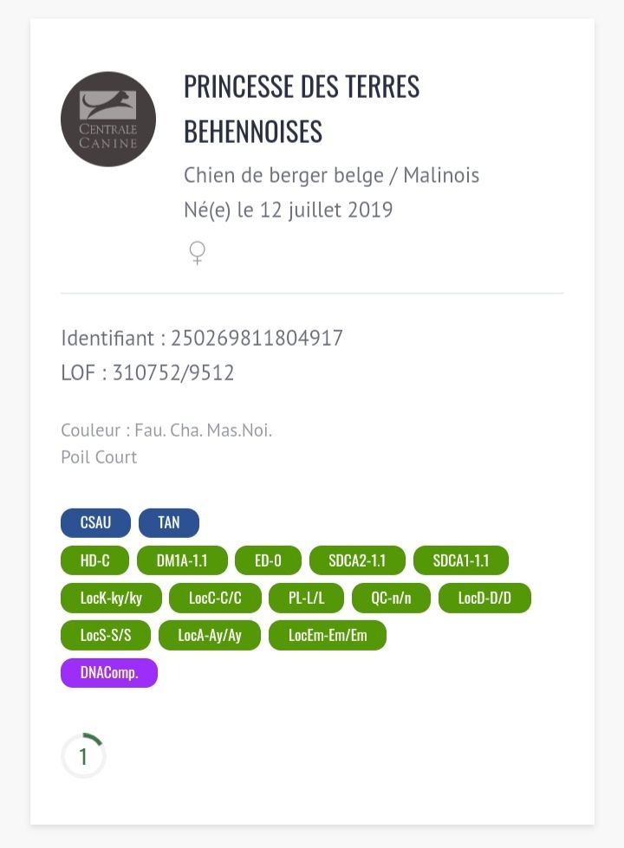Click the Centrale Canine logo avatar
624x848 pixels.
pos(108,120)
